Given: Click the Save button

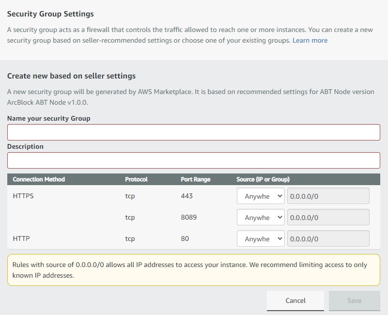Looking at the screenshot, I should coord(354,300).
